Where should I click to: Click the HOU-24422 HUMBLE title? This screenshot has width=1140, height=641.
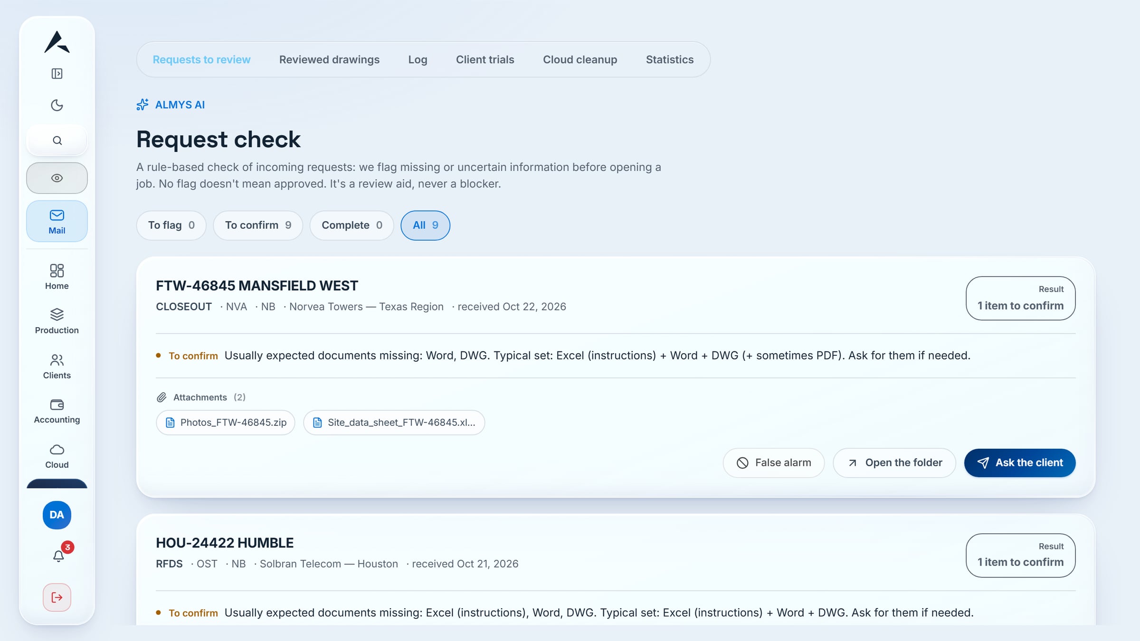(225, 543)
